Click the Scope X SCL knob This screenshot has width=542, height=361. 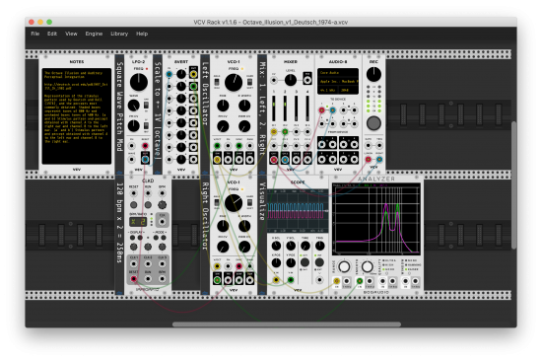point(276,246)
